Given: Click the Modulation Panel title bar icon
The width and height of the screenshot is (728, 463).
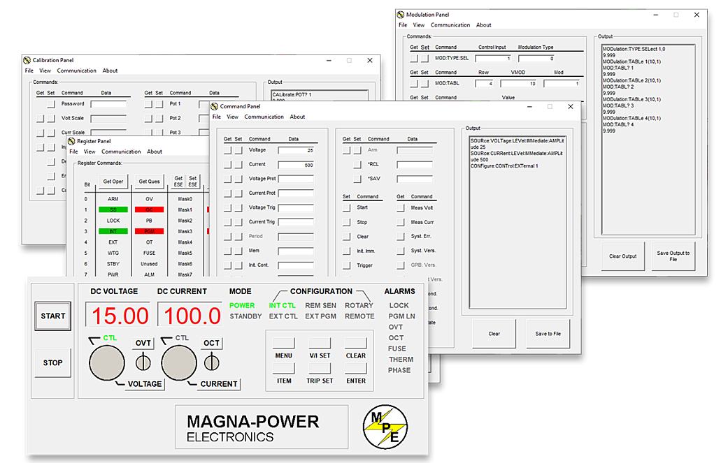Looking at the screenshot, I should (x=401, y=15).
